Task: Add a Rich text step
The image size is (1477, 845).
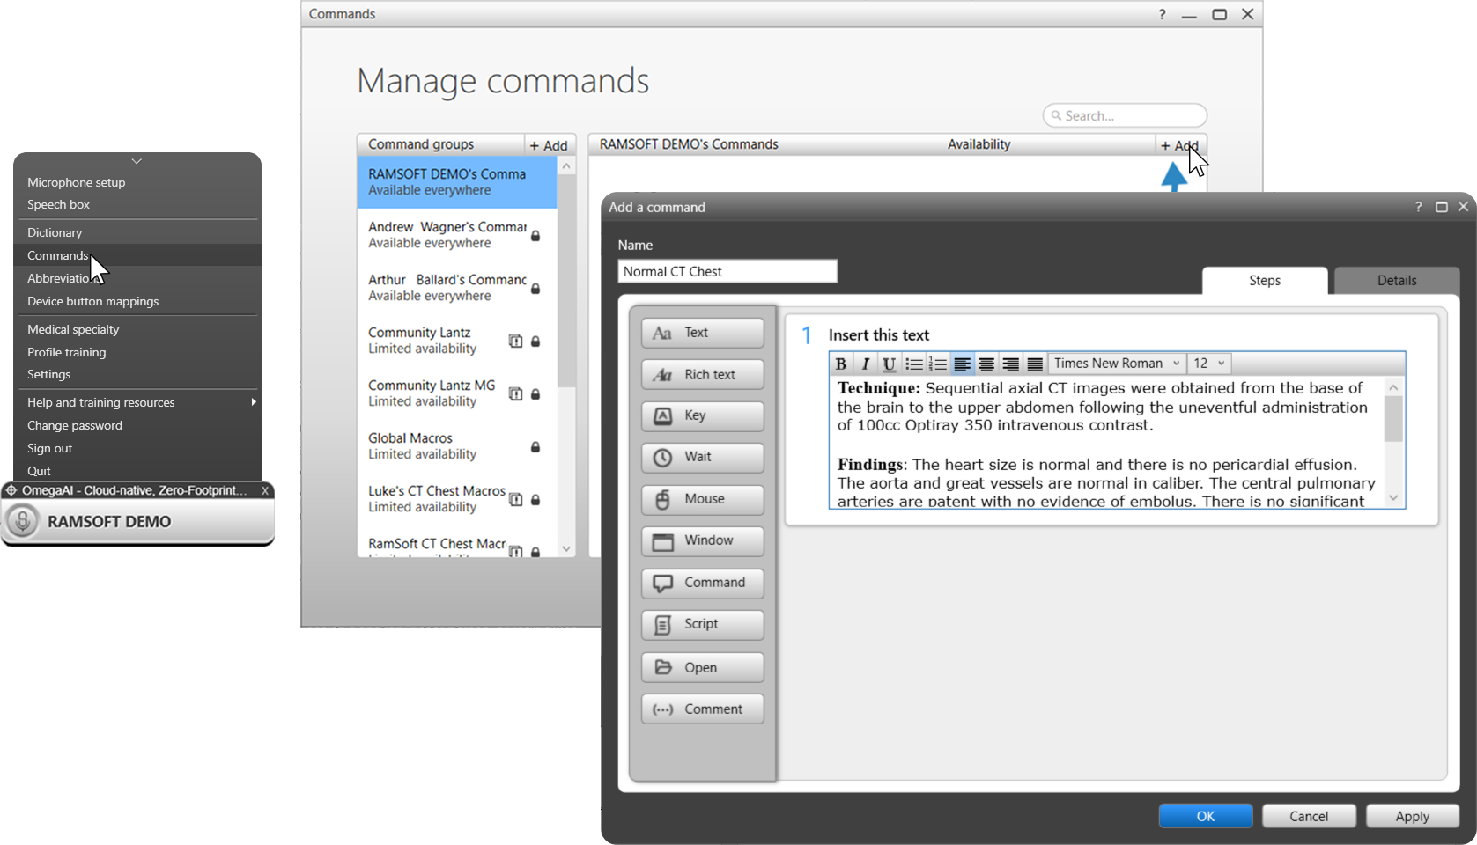Action: click(702, 374)
